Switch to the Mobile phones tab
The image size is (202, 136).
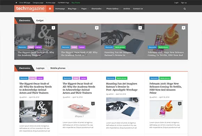58,68
